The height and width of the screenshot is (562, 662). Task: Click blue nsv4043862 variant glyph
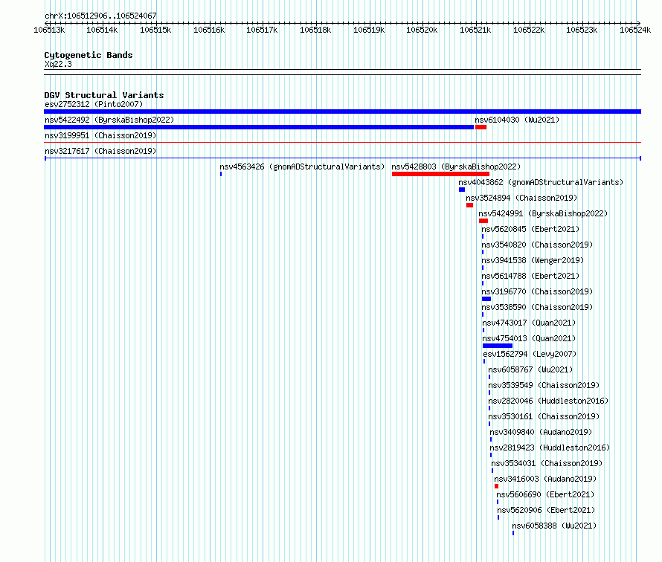[462, 190]
